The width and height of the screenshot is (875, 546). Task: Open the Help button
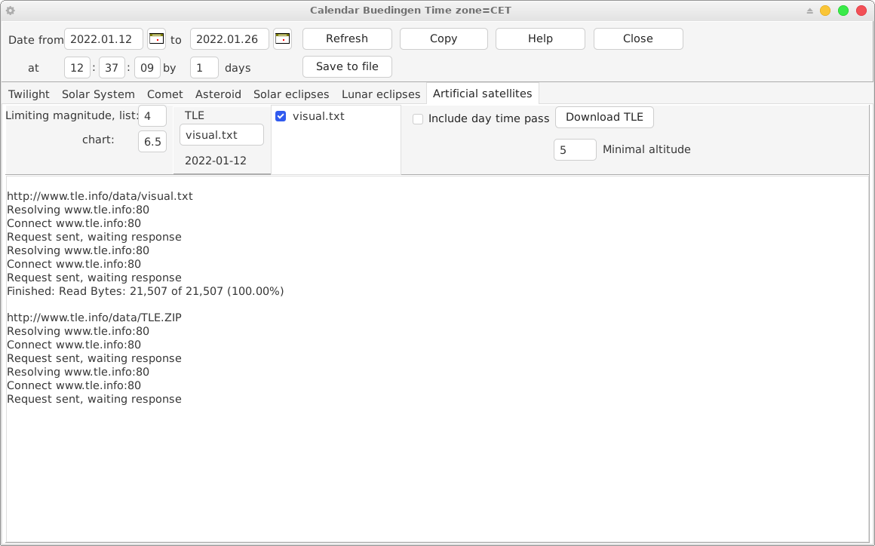coord(540,38)
